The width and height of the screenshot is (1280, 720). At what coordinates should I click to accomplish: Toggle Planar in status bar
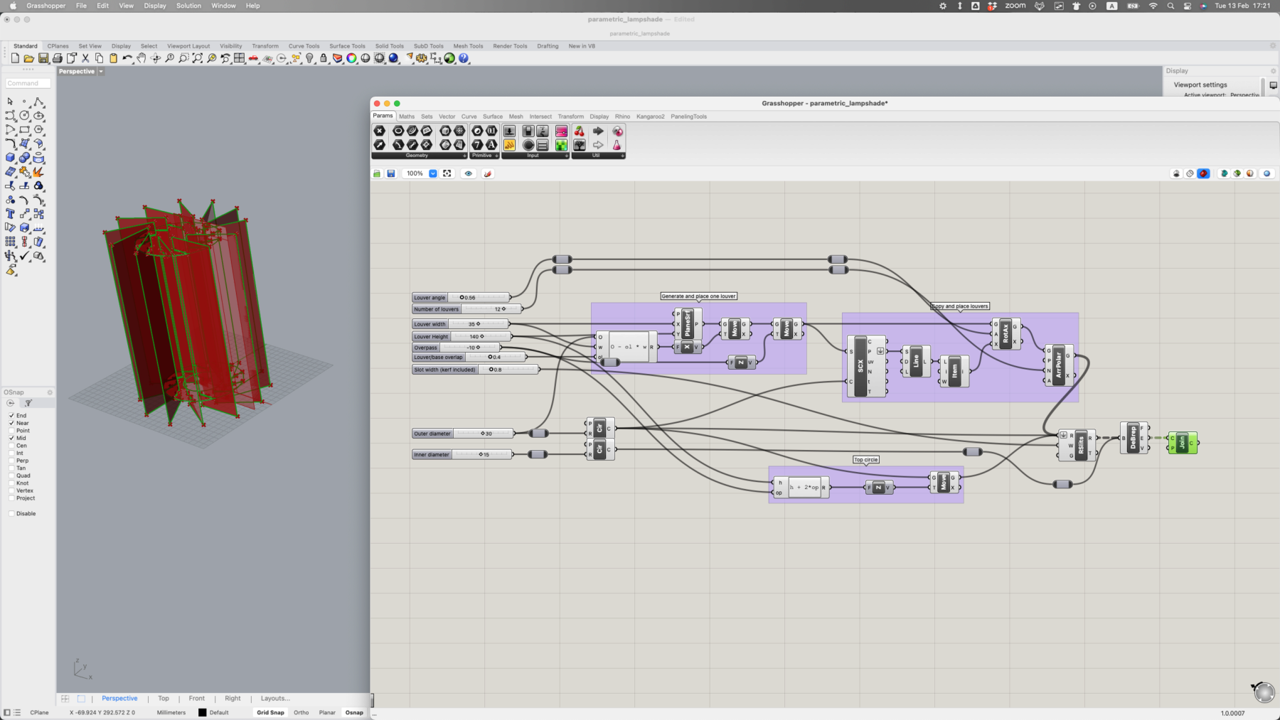(327, 712)
